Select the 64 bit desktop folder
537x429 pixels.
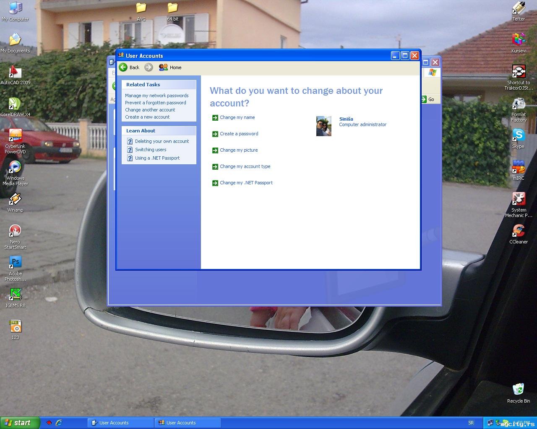(172, 11)
